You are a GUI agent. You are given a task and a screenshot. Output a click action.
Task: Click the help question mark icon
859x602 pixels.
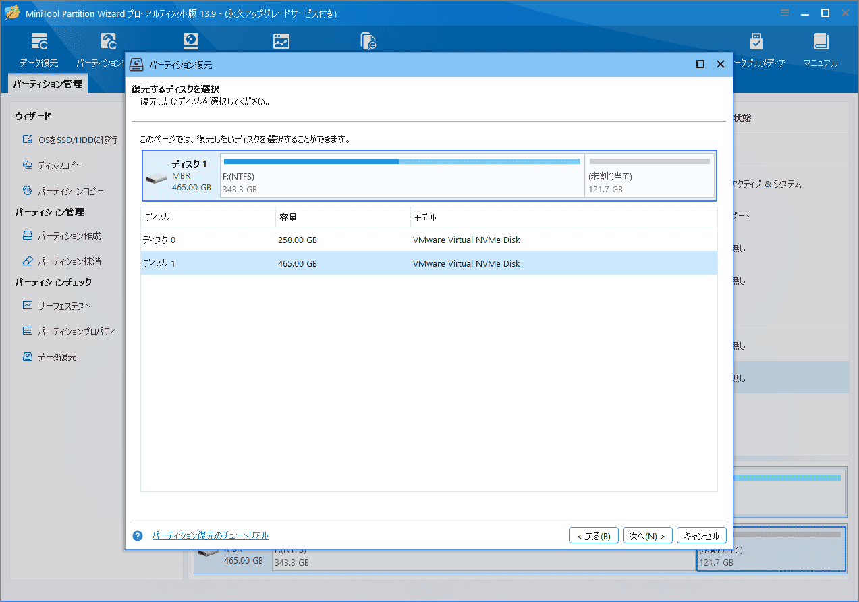[138, 536]
